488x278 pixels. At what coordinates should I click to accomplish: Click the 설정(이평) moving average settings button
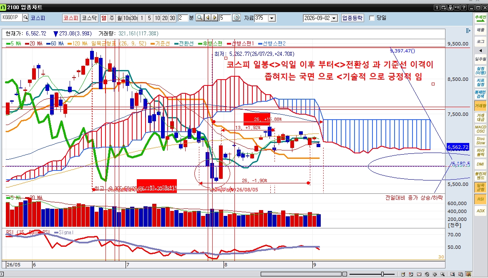480,70
